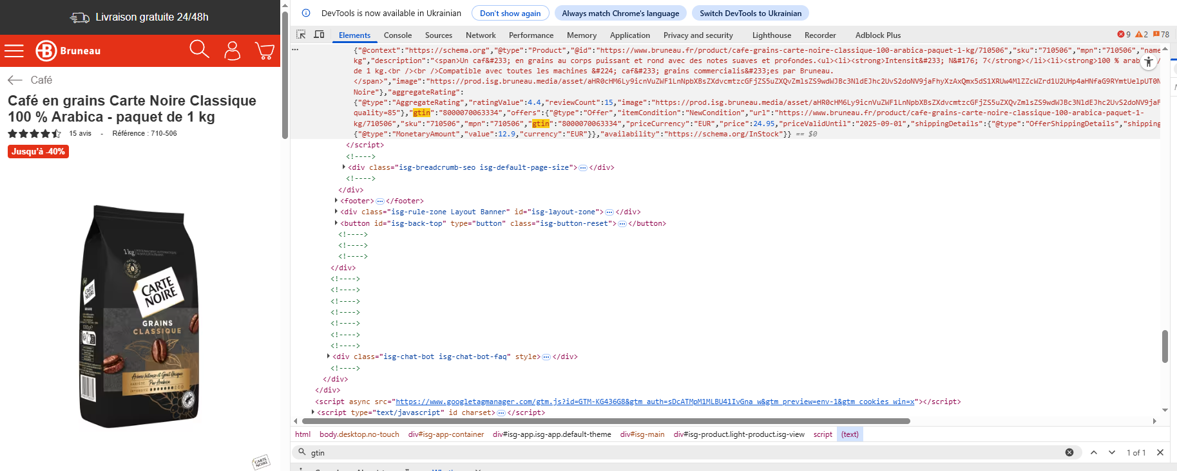
Task: Click the 15 avis reviews link
Action: 81,134
